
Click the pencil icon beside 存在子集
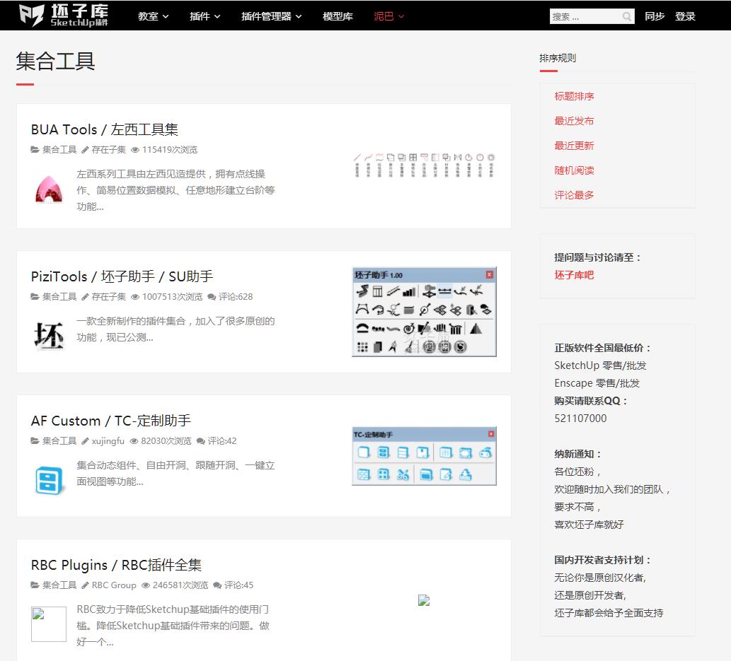(85, 150)
